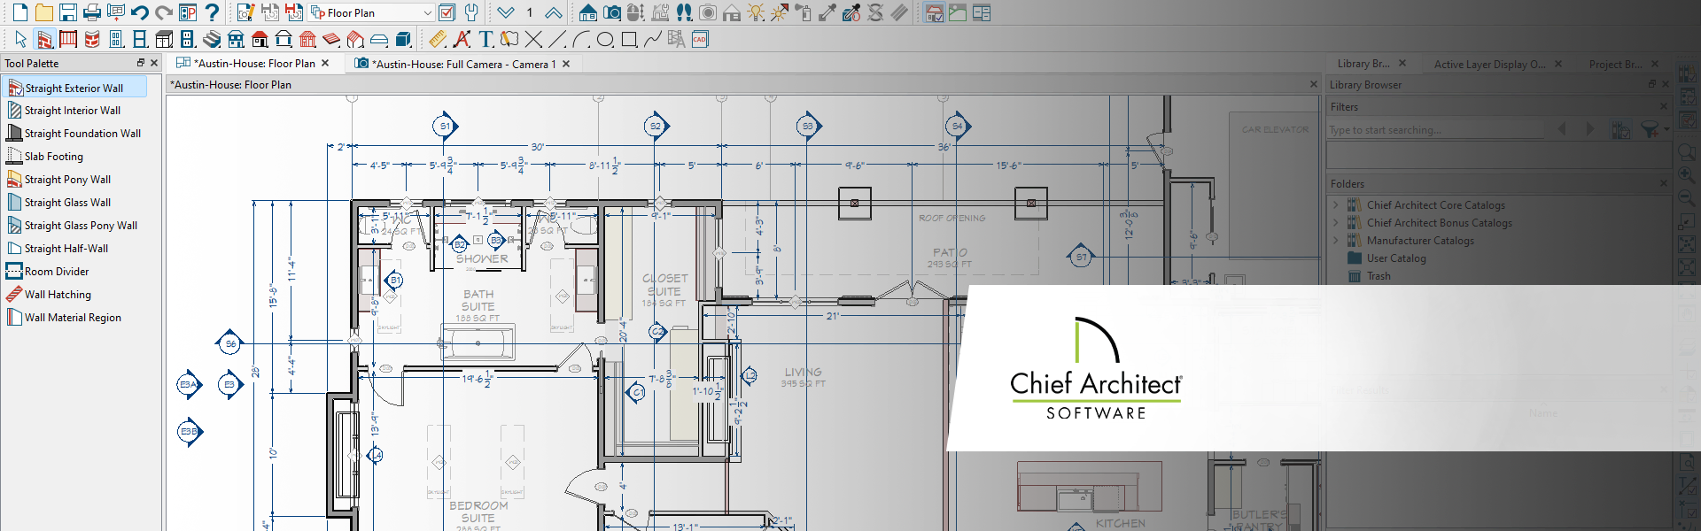Select the Cabinet tool icon
This screenshot has width=1701, height=531.
[x=164, y=39]
